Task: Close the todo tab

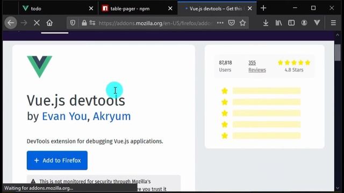Action: pos(91,9)
